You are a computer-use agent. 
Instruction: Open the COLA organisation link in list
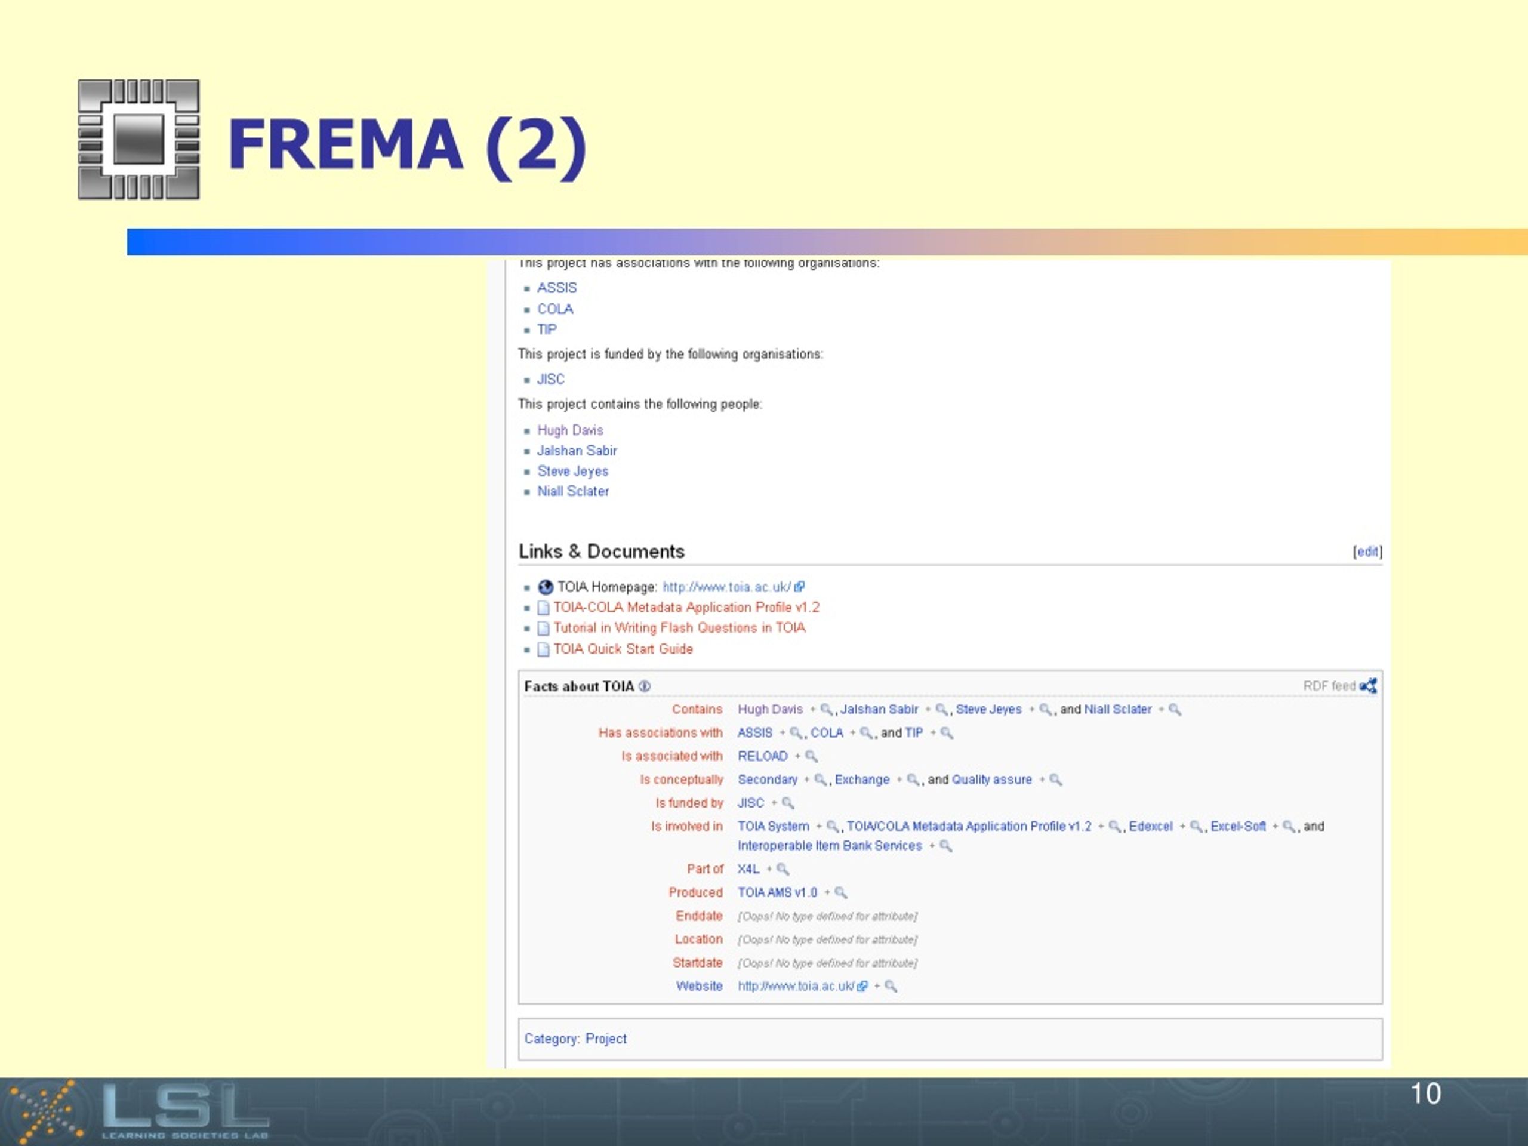pos(555,309)
